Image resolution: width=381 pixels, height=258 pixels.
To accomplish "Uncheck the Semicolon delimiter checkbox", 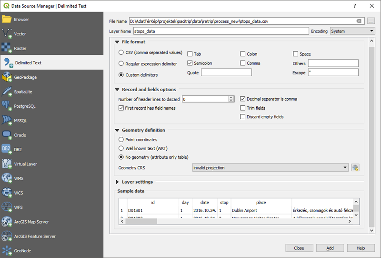I will pyautogui.click(x=190, y=63).
